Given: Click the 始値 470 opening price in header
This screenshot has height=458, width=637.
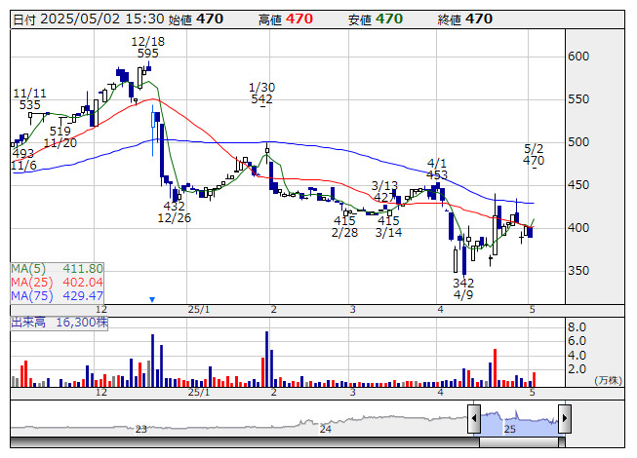Looking at the screenshot, I should click(x=196, y=19).
